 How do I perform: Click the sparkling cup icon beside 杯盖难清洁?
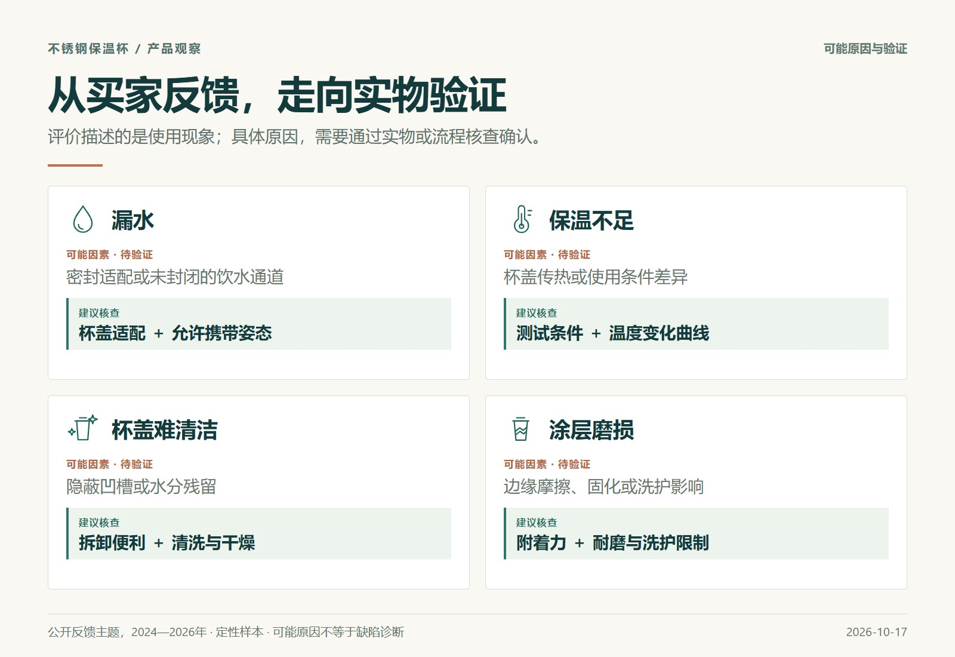pos(83,428)
